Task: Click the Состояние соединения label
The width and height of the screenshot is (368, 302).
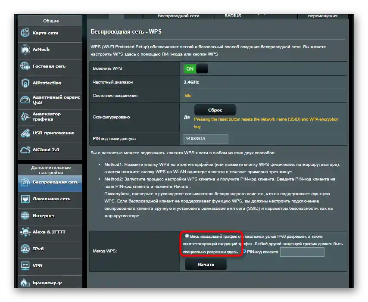Action: (x=115, y=96)
